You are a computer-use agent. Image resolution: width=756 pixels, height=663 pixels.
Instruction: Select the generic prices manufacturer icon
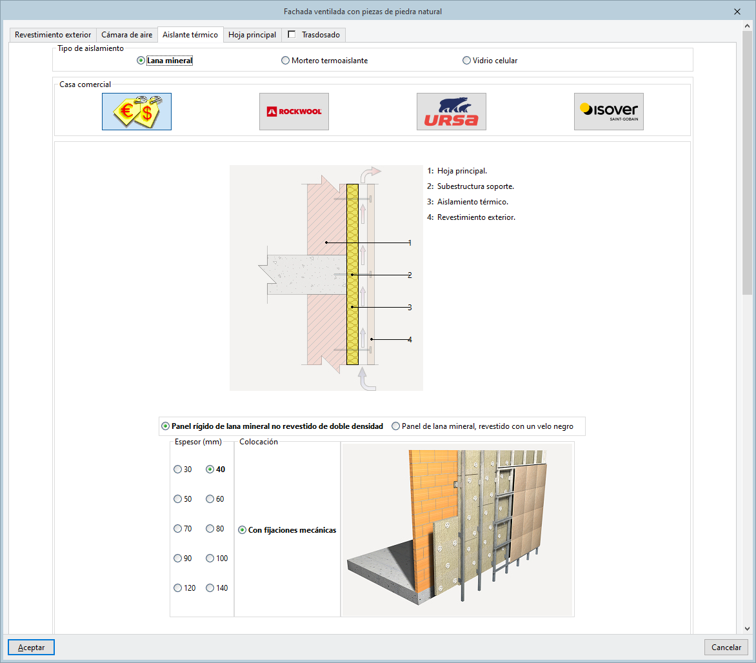point(137,112)
